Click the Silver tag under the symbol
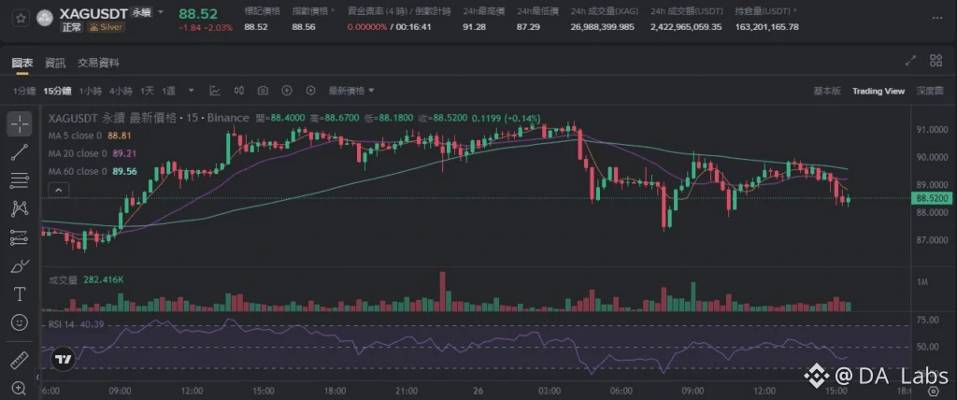The width and height of the screenshot is (957, 400). pos(107,27)
